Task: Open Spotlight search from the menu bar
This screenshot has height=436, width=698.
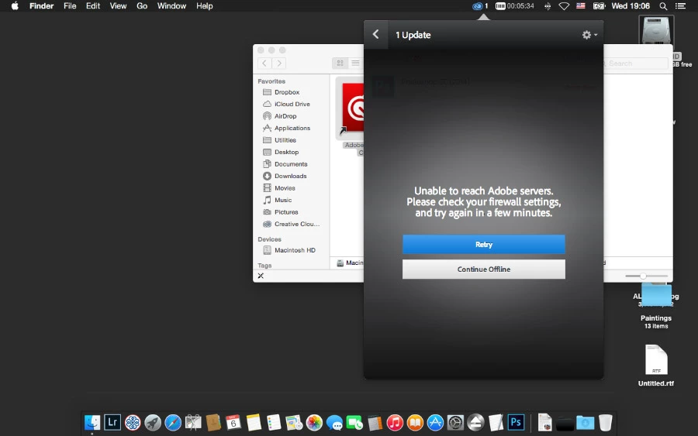Action: click(x=663, y=6)
